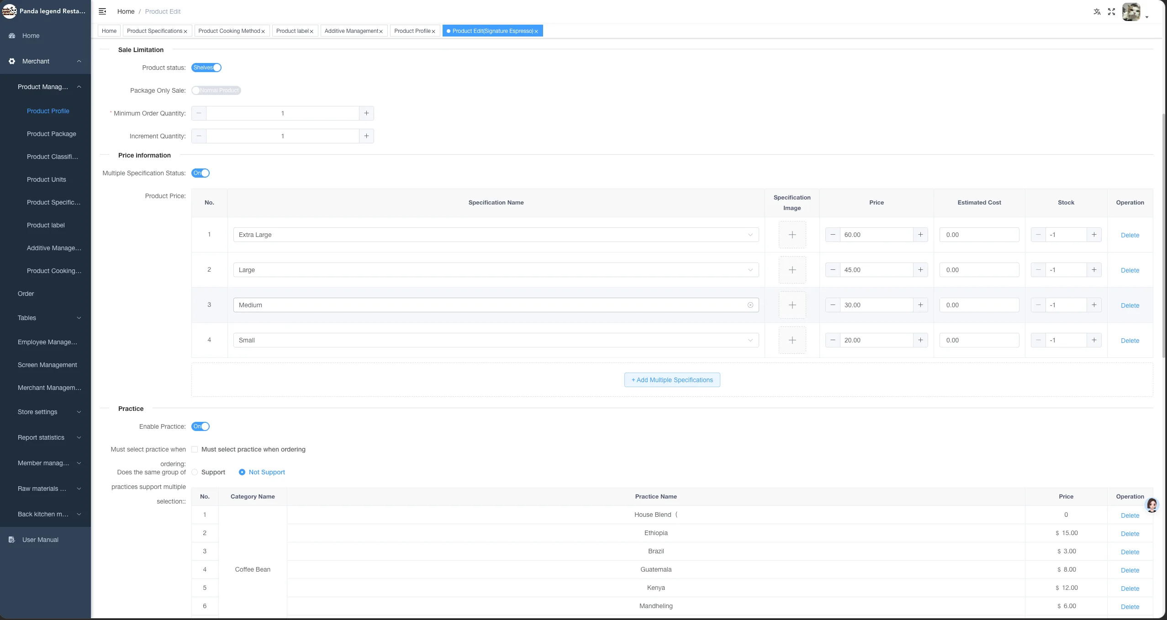
Task: Open Screen Management in sidebar
Action: [x=48, y=365]
